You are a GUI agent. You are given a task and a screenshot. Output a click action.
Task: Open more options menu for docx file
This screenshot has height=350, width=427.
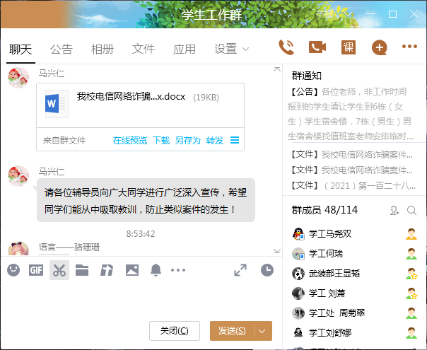(x=235, y=140)
